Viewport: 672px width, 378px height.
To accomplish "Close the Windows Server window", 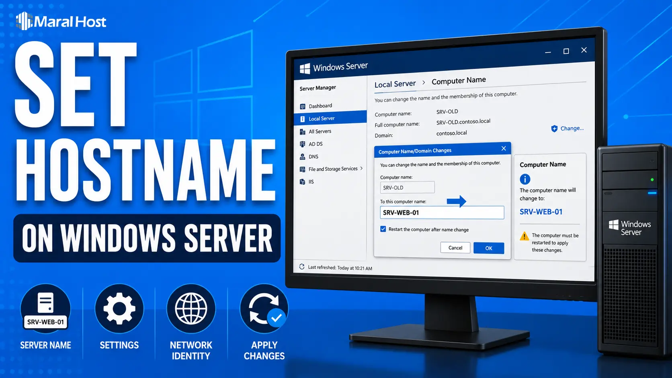I will pyautogui.click(x=584, y=50).
